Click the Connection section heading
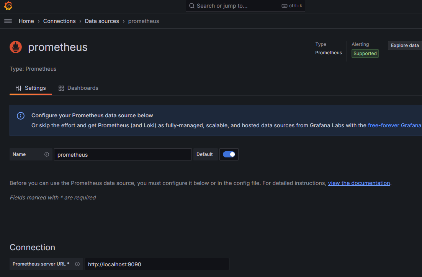 coord(32,247)
